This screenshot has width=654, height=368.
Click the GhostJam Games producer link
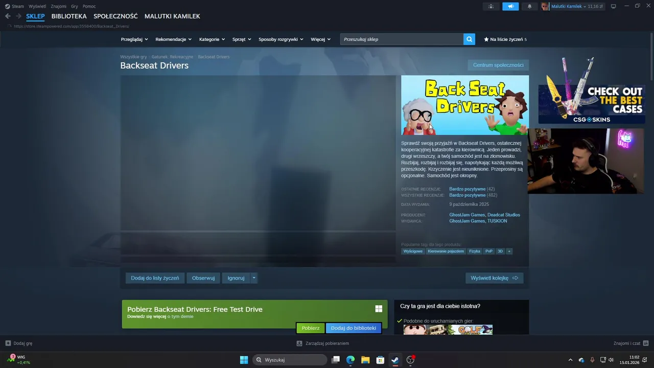point(467,215)
